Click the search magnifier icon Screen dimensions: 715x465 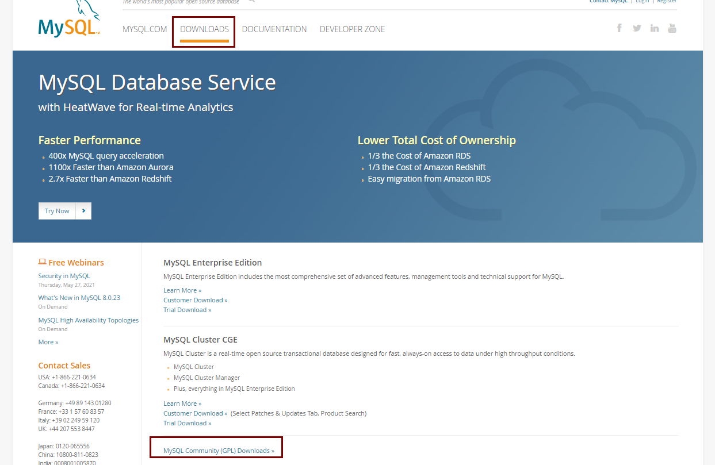pos(251,2)
